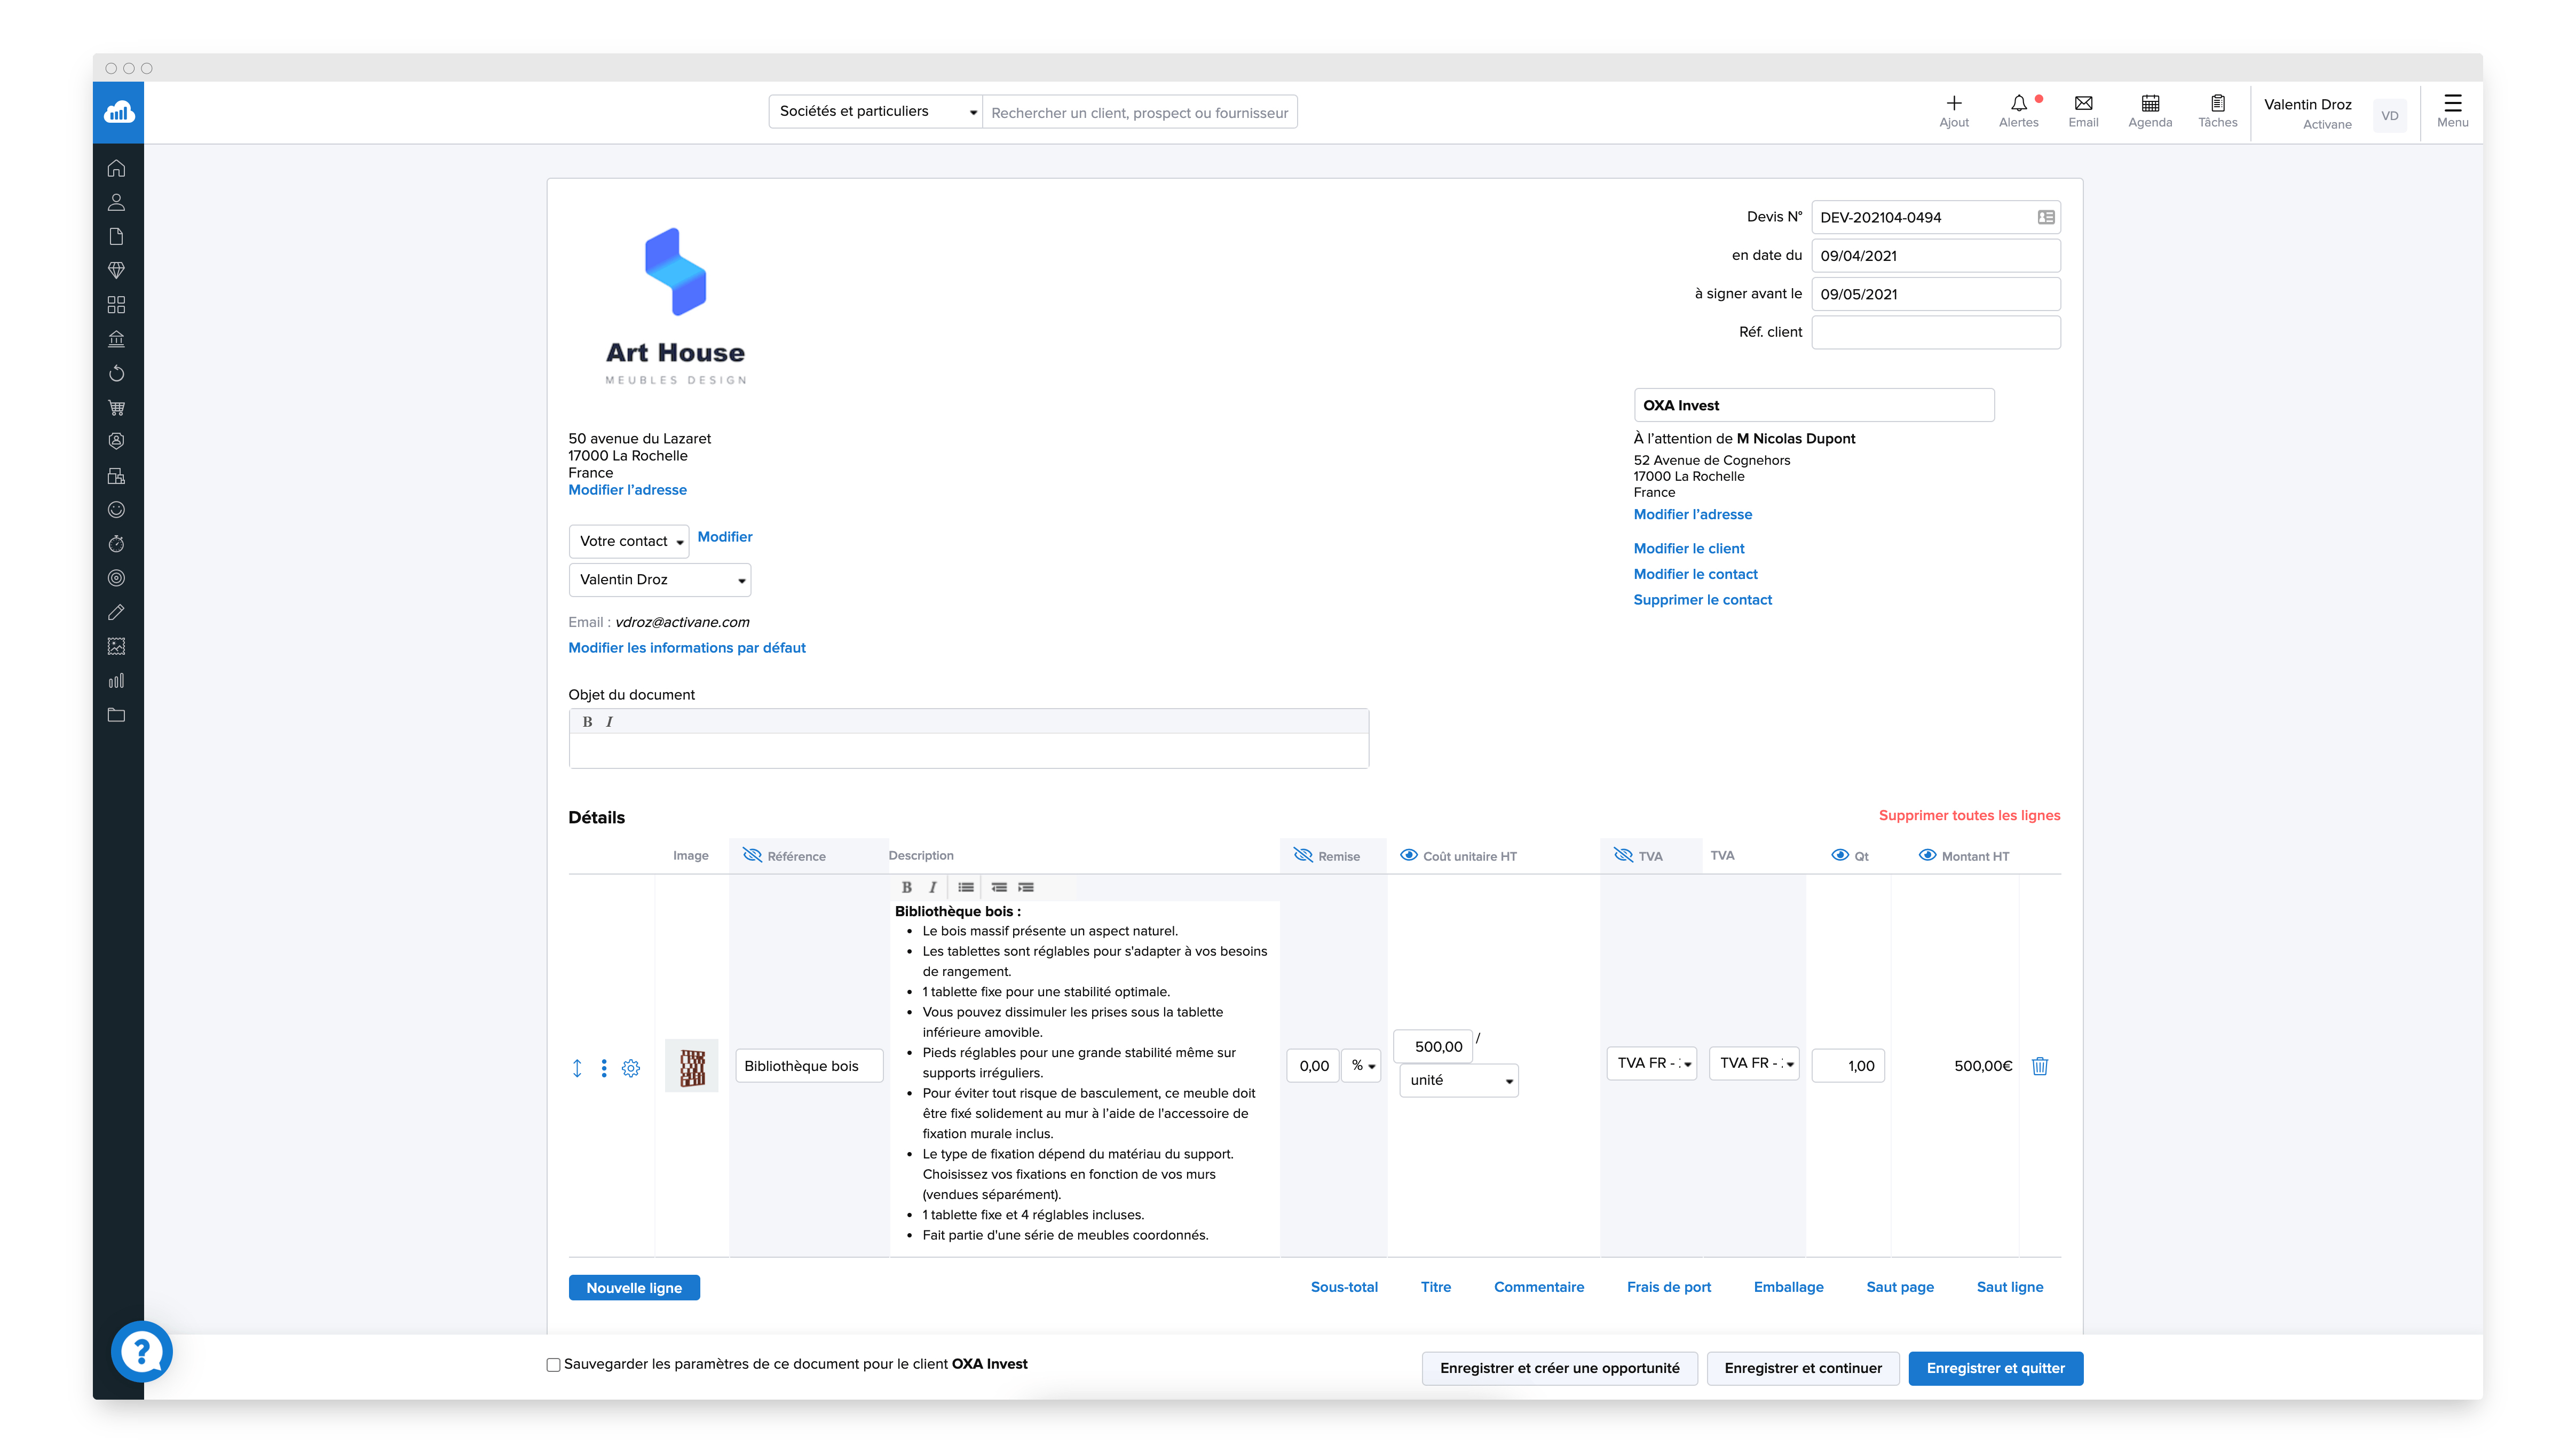
Task: Add an Emballage line
Action: coord(1788,1287)
